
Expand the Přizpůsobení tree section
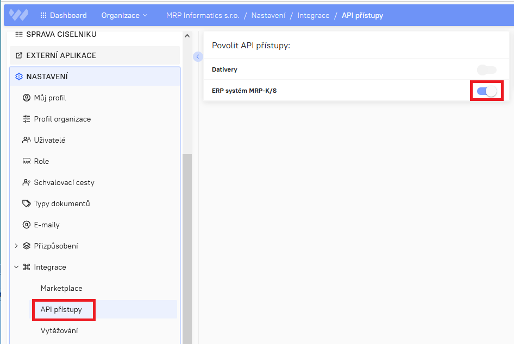coord(16,246)
